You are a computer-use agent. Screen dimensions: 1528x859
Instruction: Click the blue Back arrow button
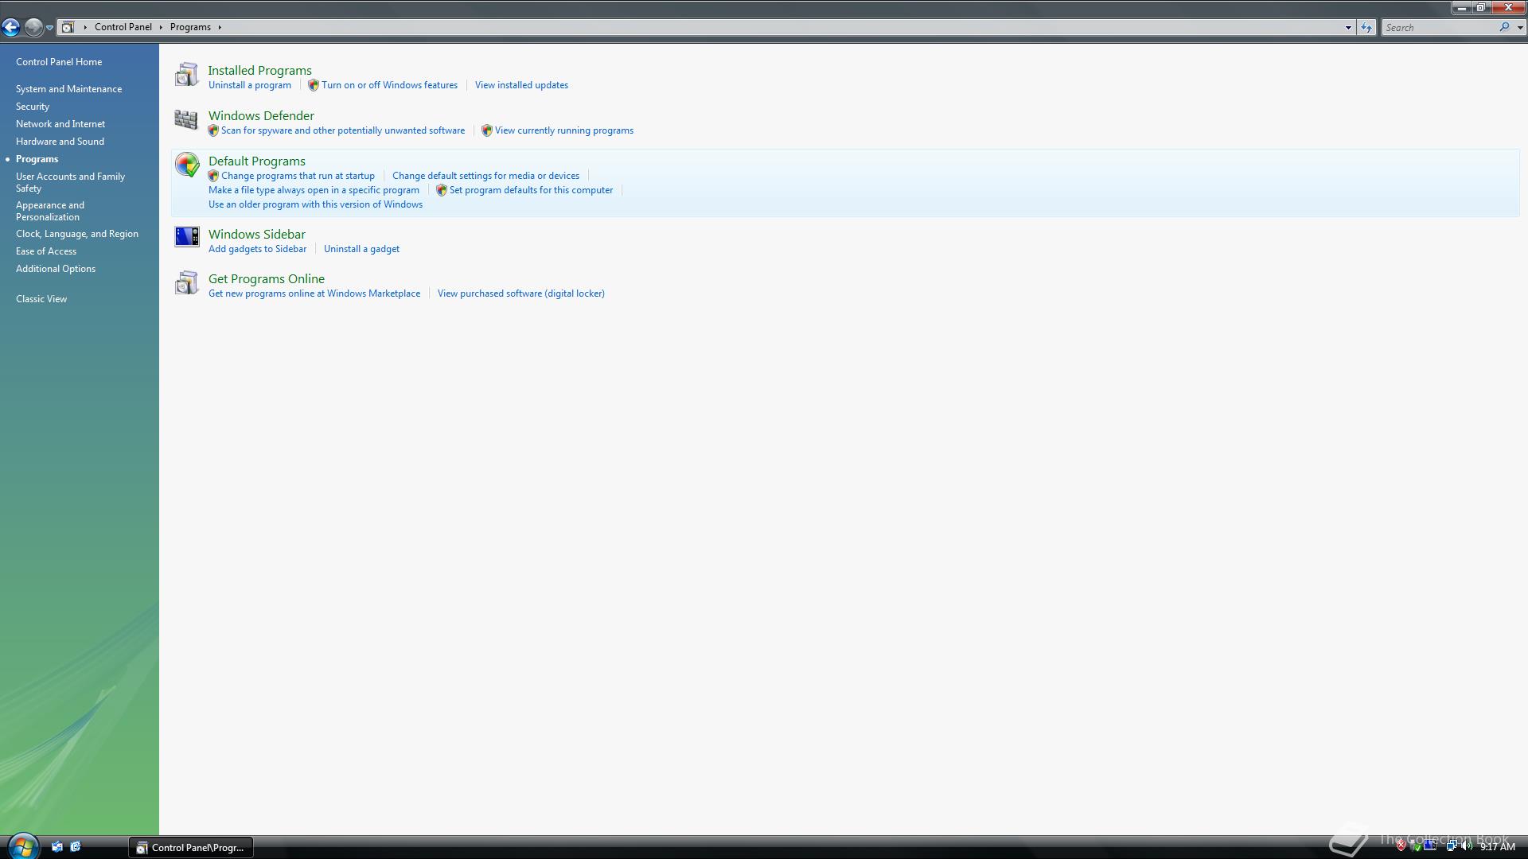10,27
